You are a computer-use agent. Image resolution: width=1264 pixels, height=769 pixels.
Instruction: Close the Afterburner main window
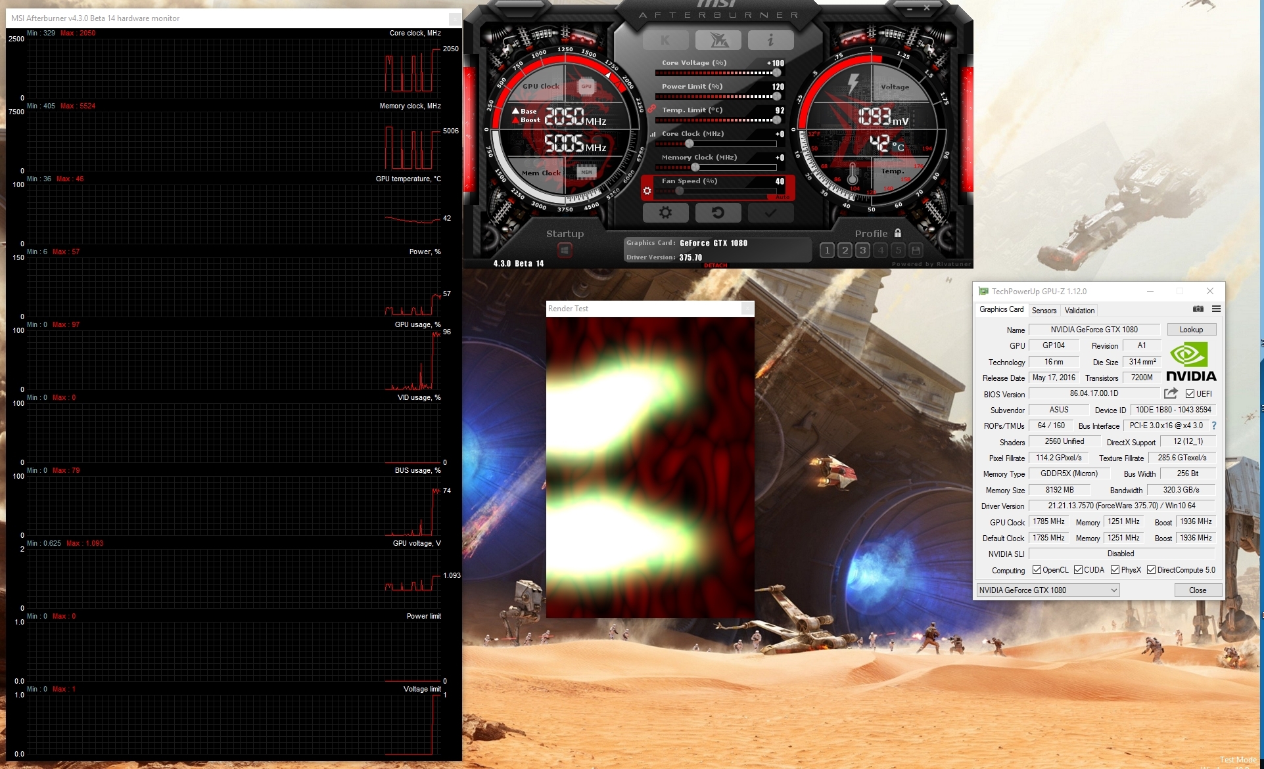pos(926,9)
